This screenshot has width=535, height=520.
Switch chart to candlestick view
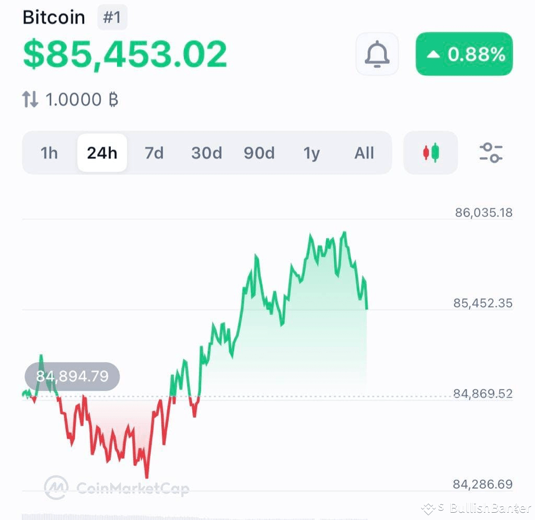[x=430, y=152]
